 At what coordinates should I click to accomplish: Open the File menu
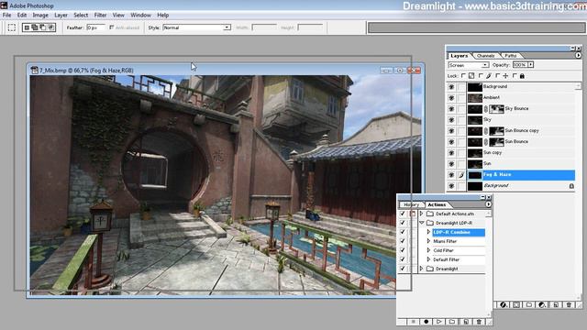(x=6, y=15)
